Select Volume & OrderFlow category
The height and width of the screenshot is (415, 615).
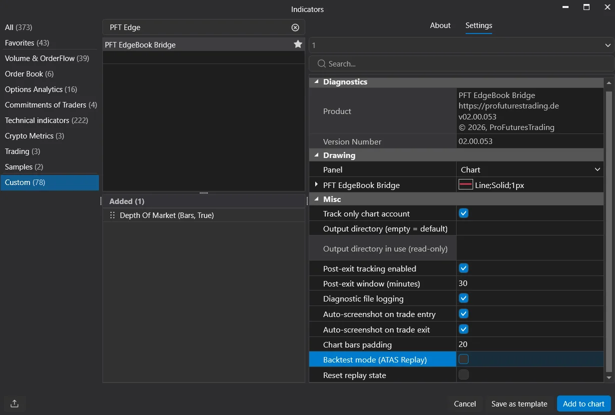[x=49, y=58]
